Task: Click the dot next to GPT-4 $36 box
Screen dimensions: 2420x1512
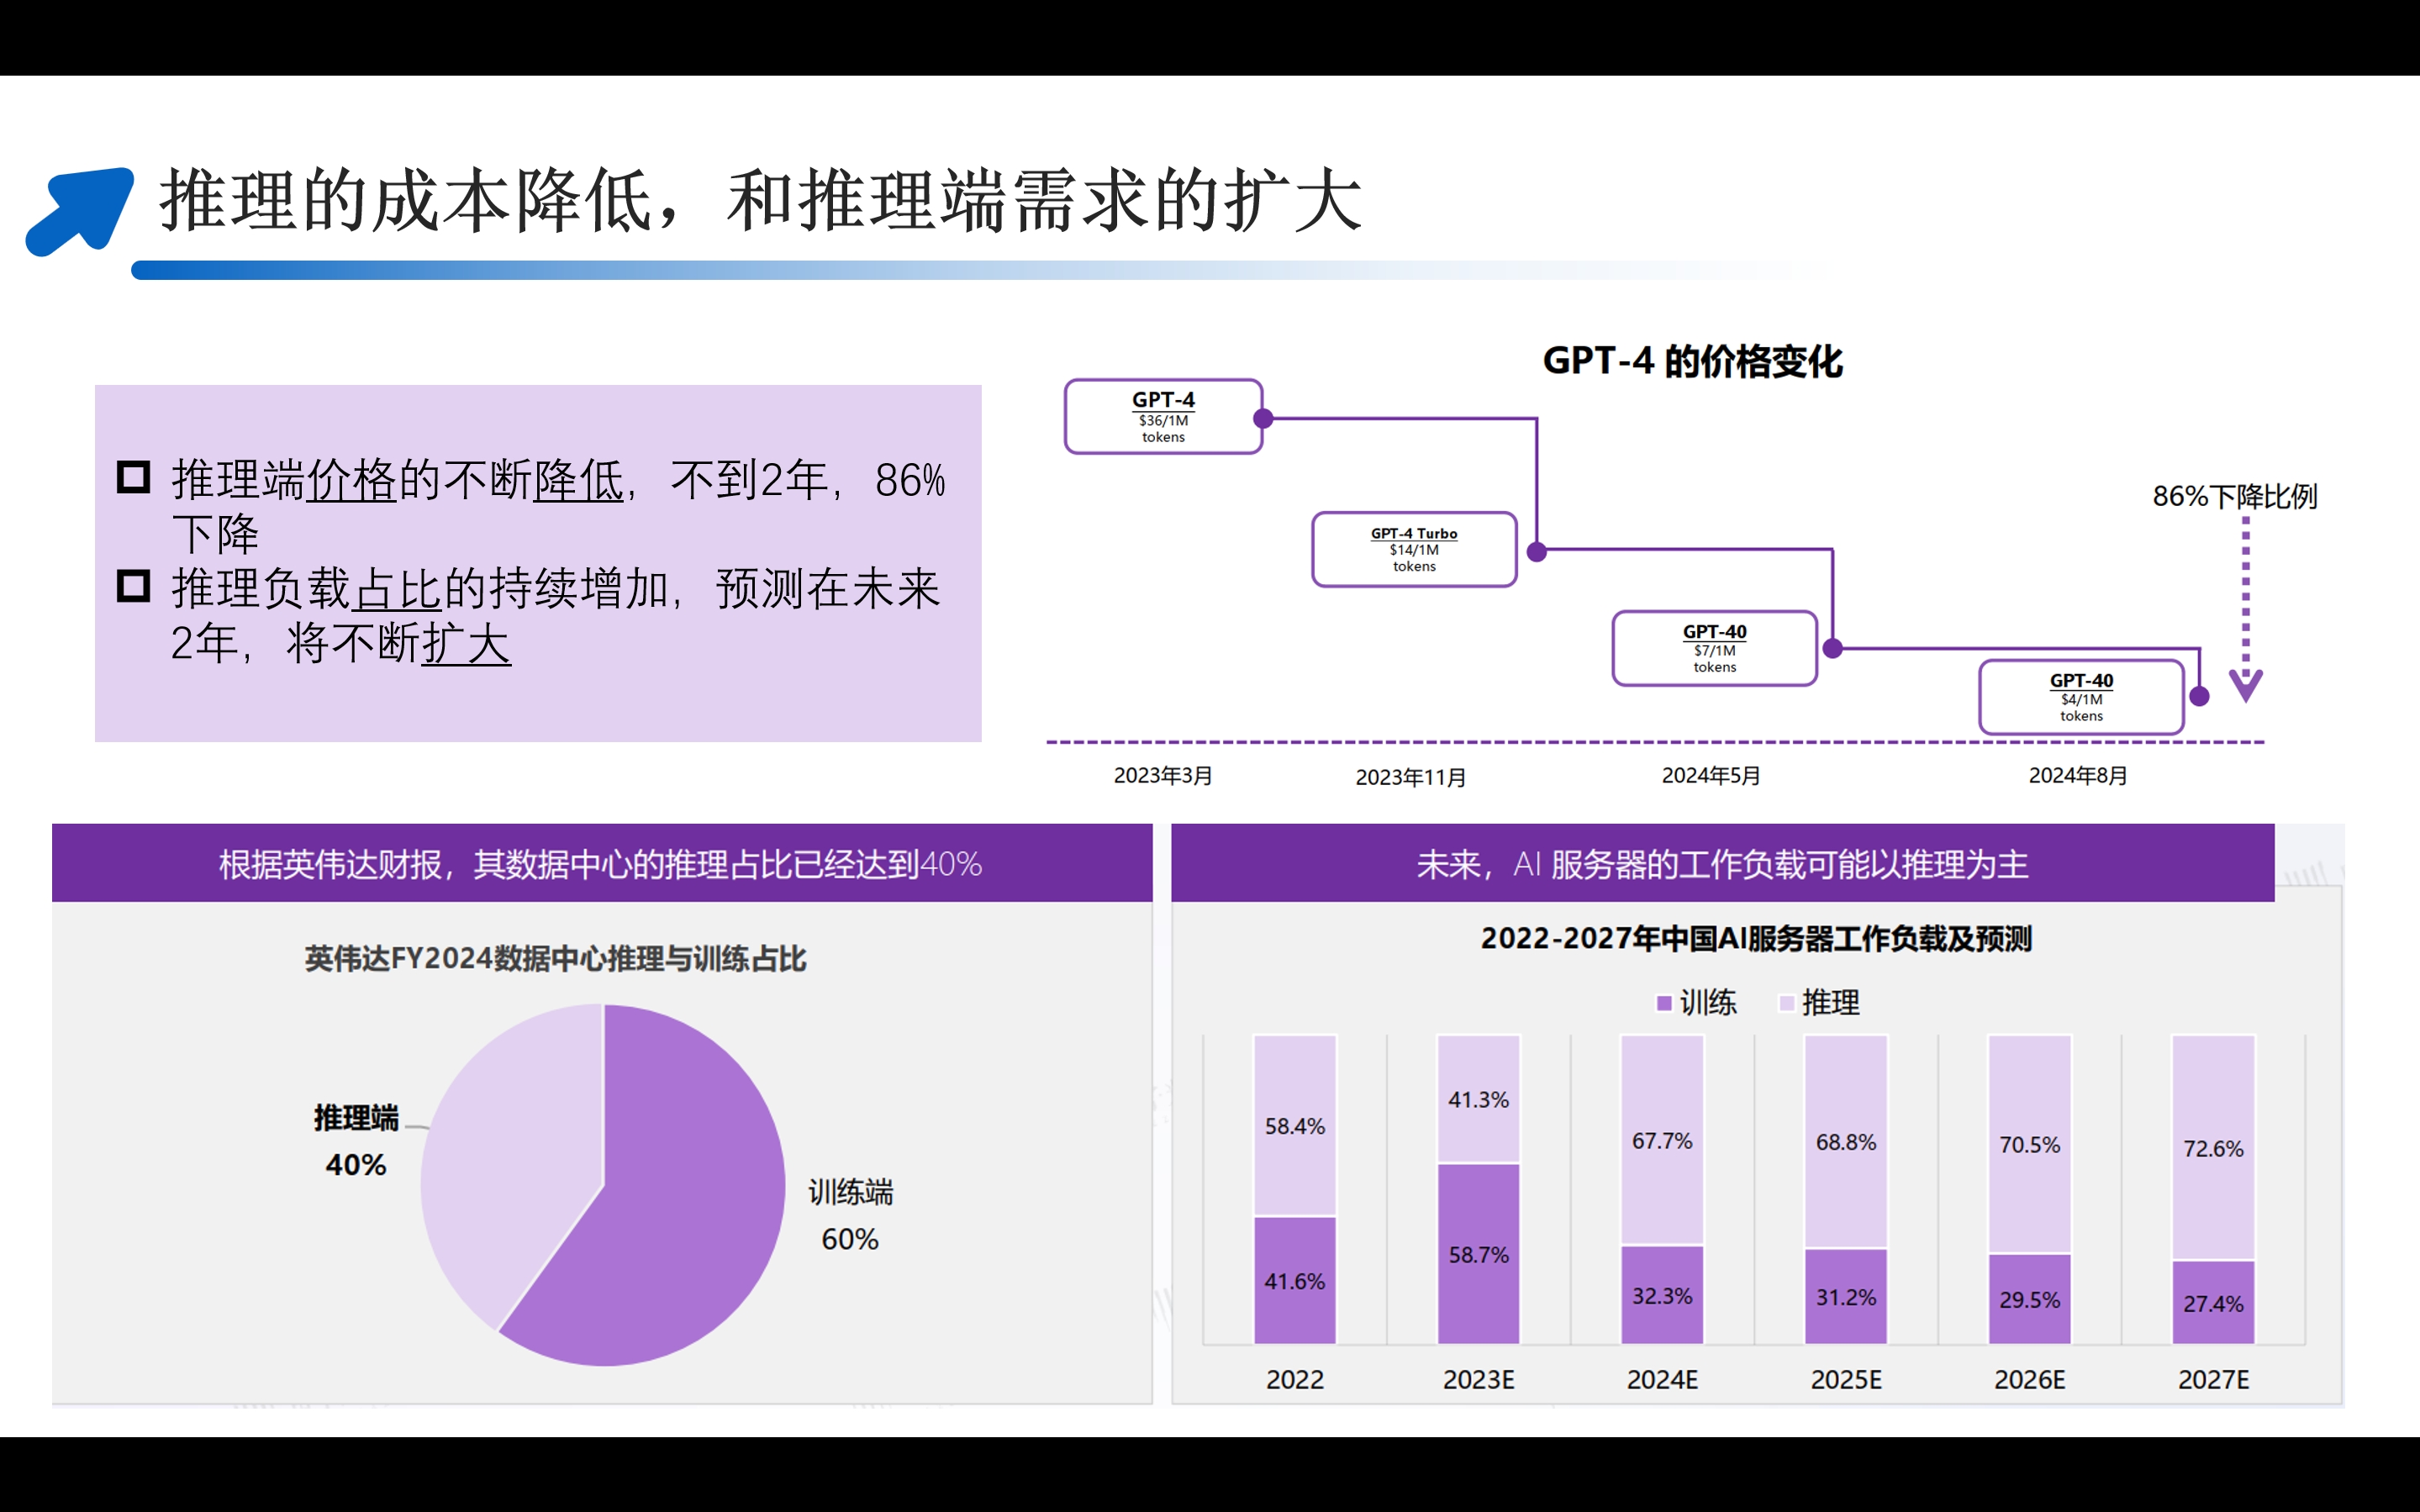Action: [1263, 418]
